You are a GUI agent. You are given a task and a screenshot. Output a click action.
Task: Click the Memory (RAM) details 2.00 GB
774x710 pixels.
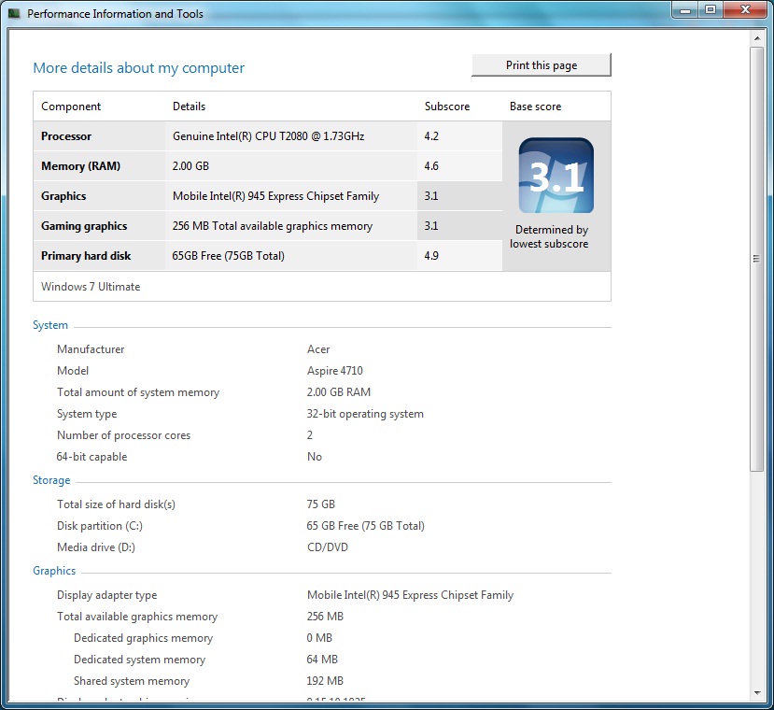coord(190,166)
